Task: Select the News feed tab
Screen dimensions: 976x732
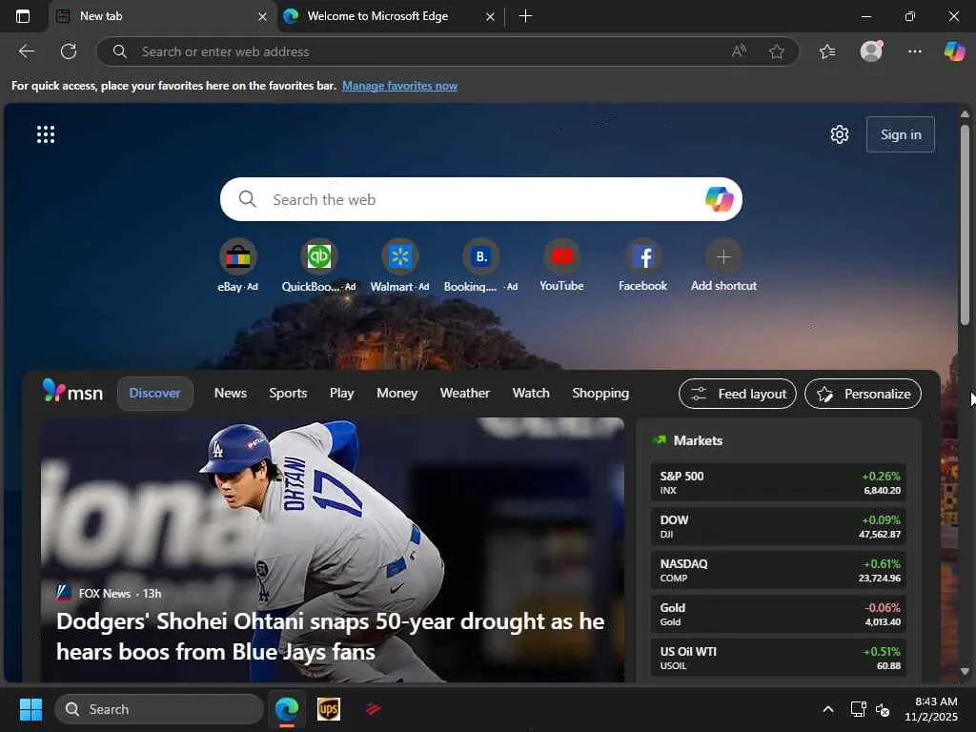Action: 231,394
